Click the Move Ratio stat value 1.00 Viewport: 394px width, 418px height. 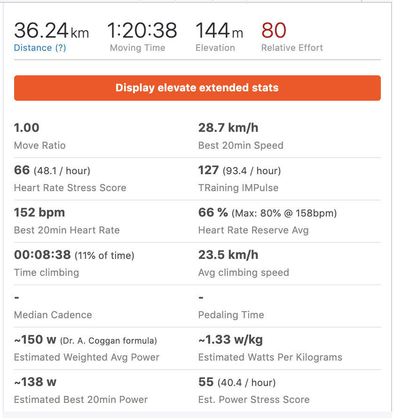[27, 128]
